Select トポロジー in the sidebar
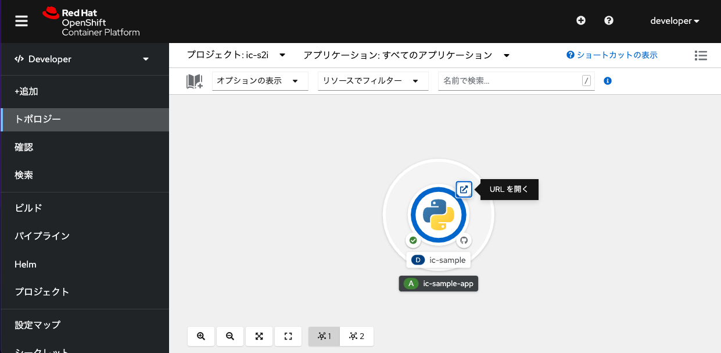The width and height of the screenshot is (721, 353). point(84,119)
